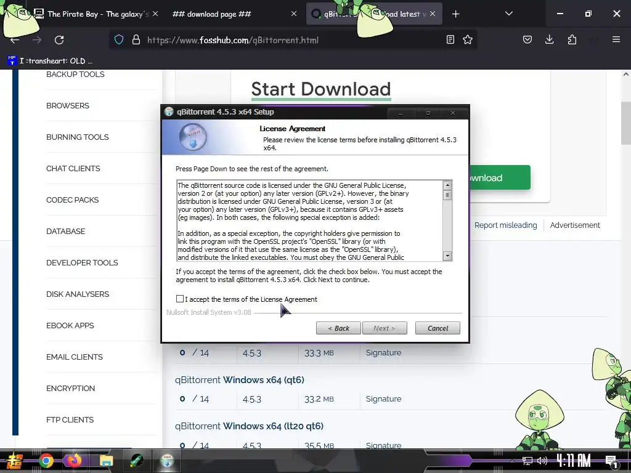
Task: Click the green Download button on the page
Action: pos(500,177)
